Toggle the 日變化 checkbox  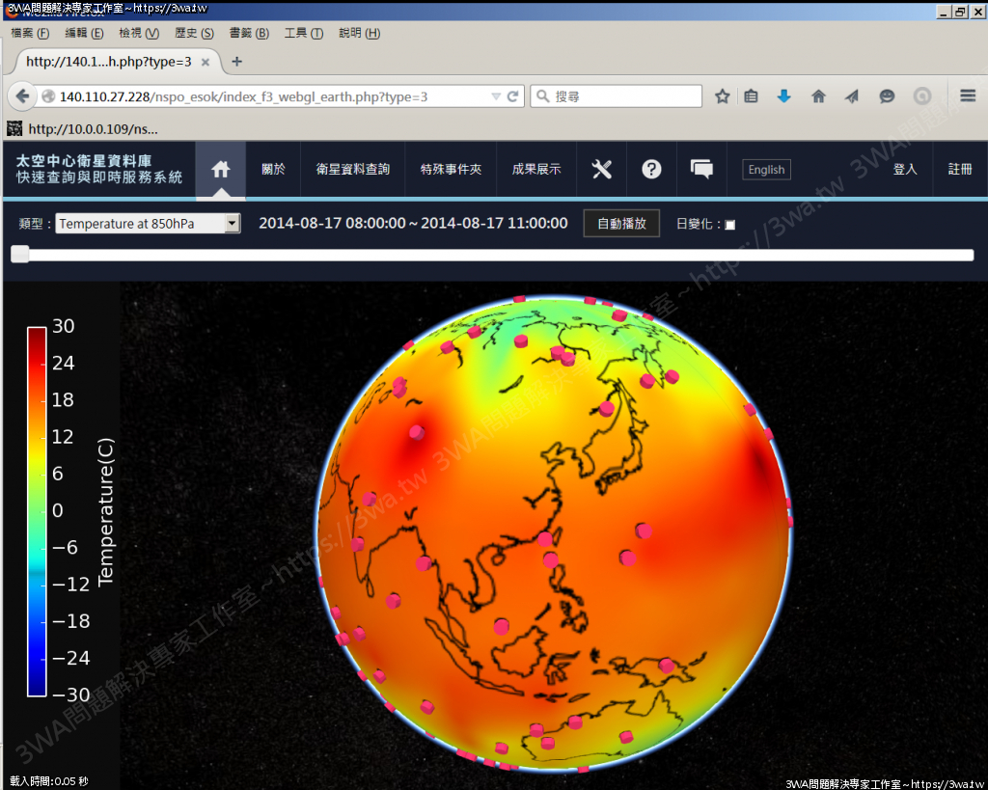click(x=729, y=225)
